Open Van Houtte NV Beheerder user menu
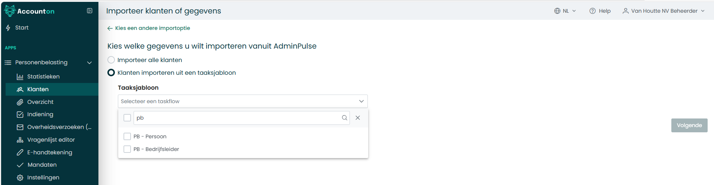The height and width of the screenshot is (185, 714). (x=663, y=11)
